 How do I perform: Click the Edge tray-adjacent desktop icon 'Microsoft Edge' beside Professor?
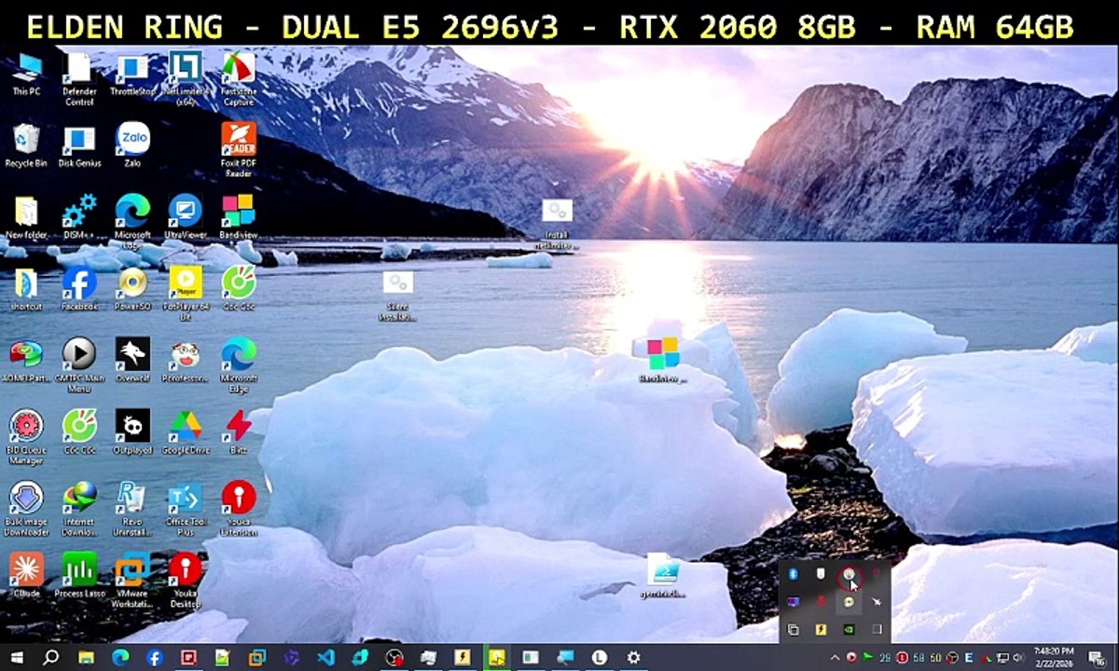coord(239,364)
